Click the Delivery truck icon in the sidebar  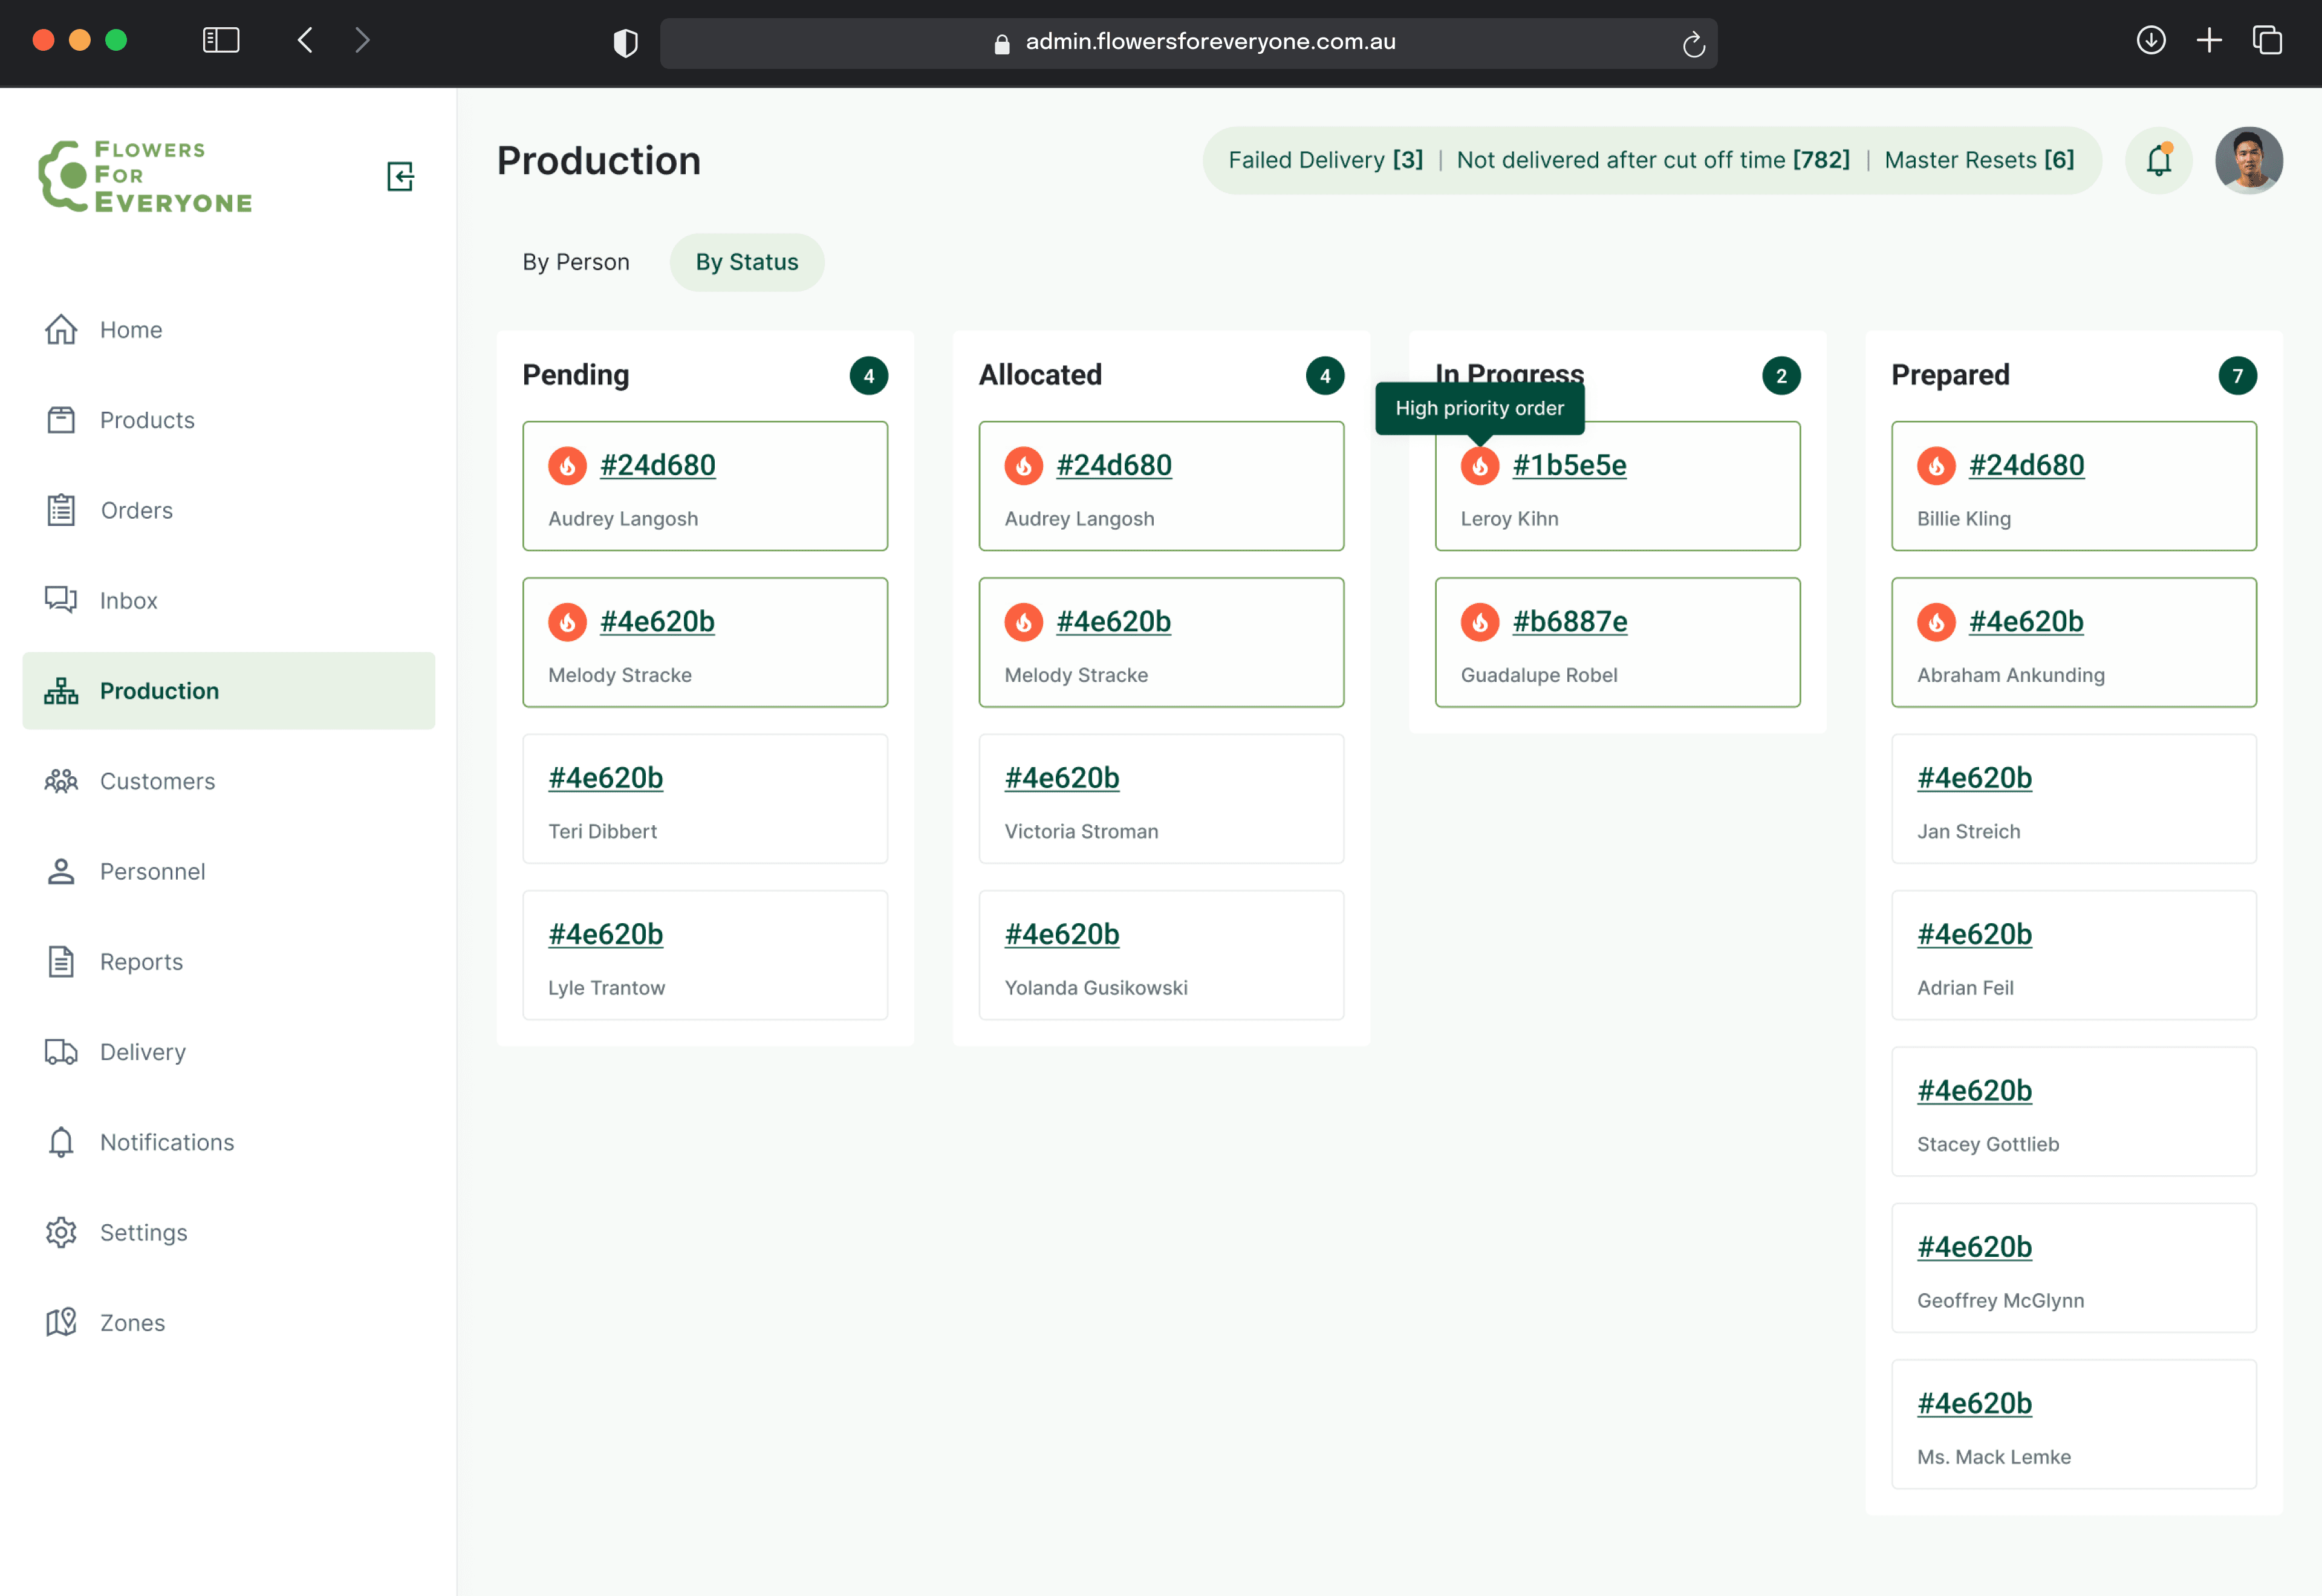point(61,1051)
